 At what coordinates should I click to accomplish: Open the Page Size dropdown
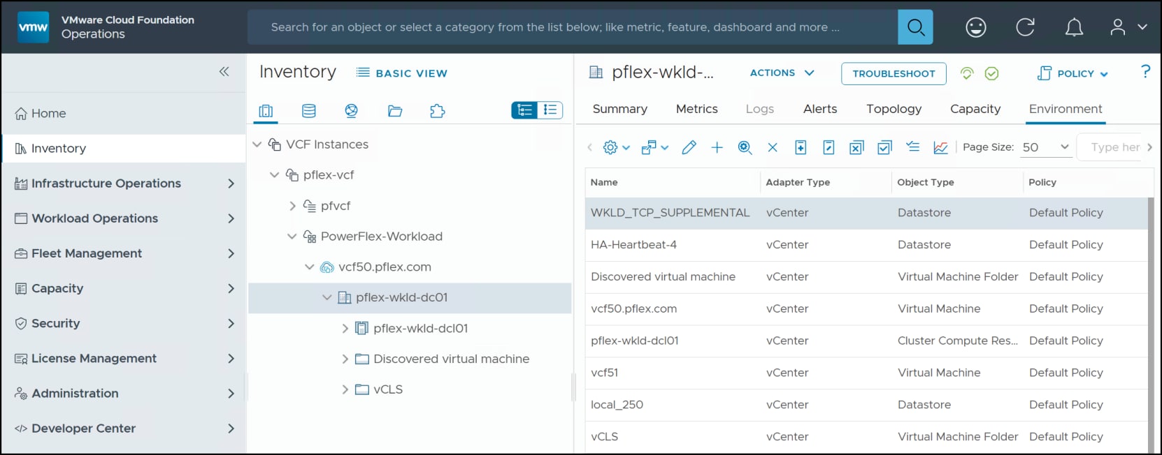pos(1045,147)
